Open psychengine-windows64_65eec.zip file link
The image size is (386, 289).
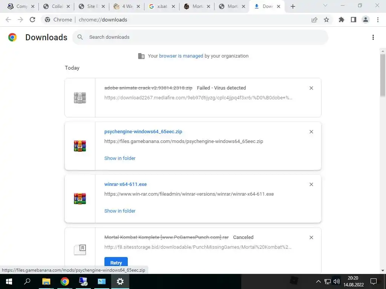click(x=143, y=131)
